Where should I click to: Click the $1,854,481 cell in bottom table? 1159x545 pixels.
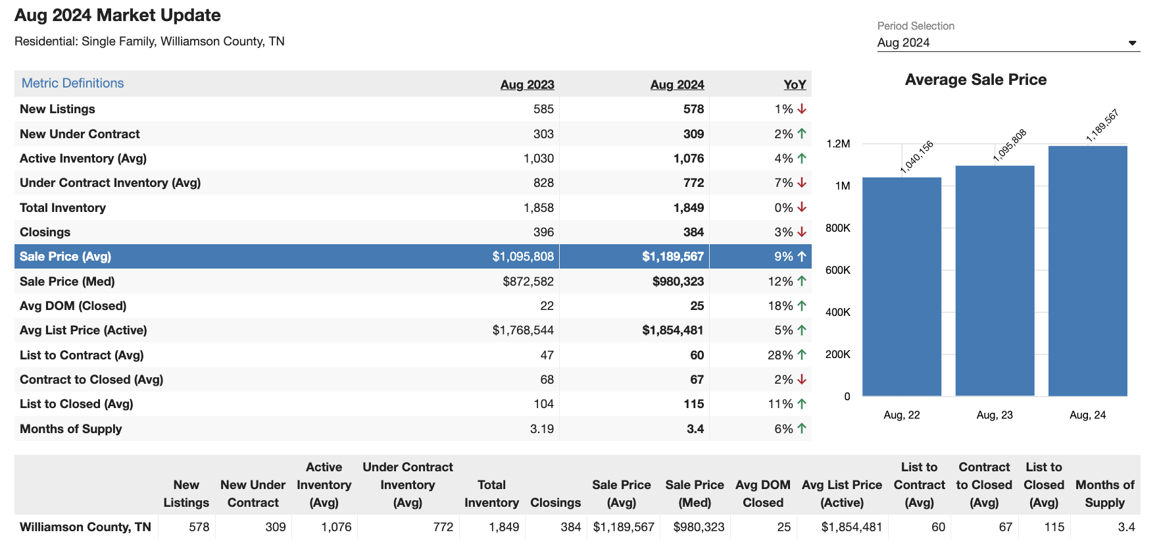(852, 527)
